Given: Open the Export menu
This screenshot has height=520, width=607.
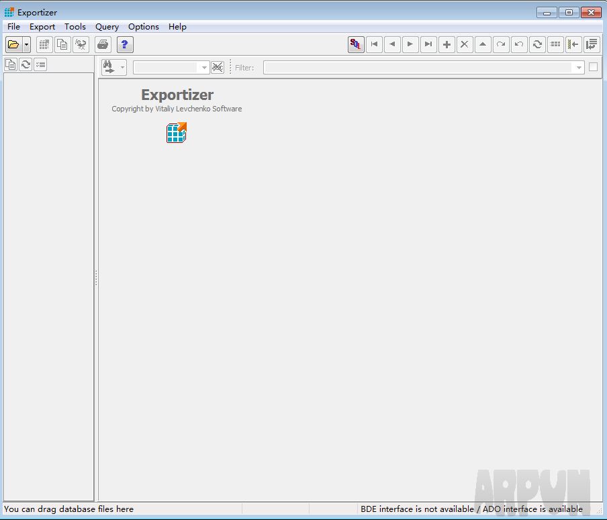Looking at the screenshot, I should [x=42, y=27].
